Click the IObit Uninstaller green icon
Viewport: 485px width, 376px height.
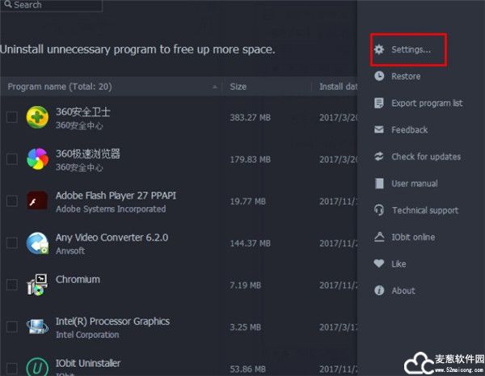[37, 368]
